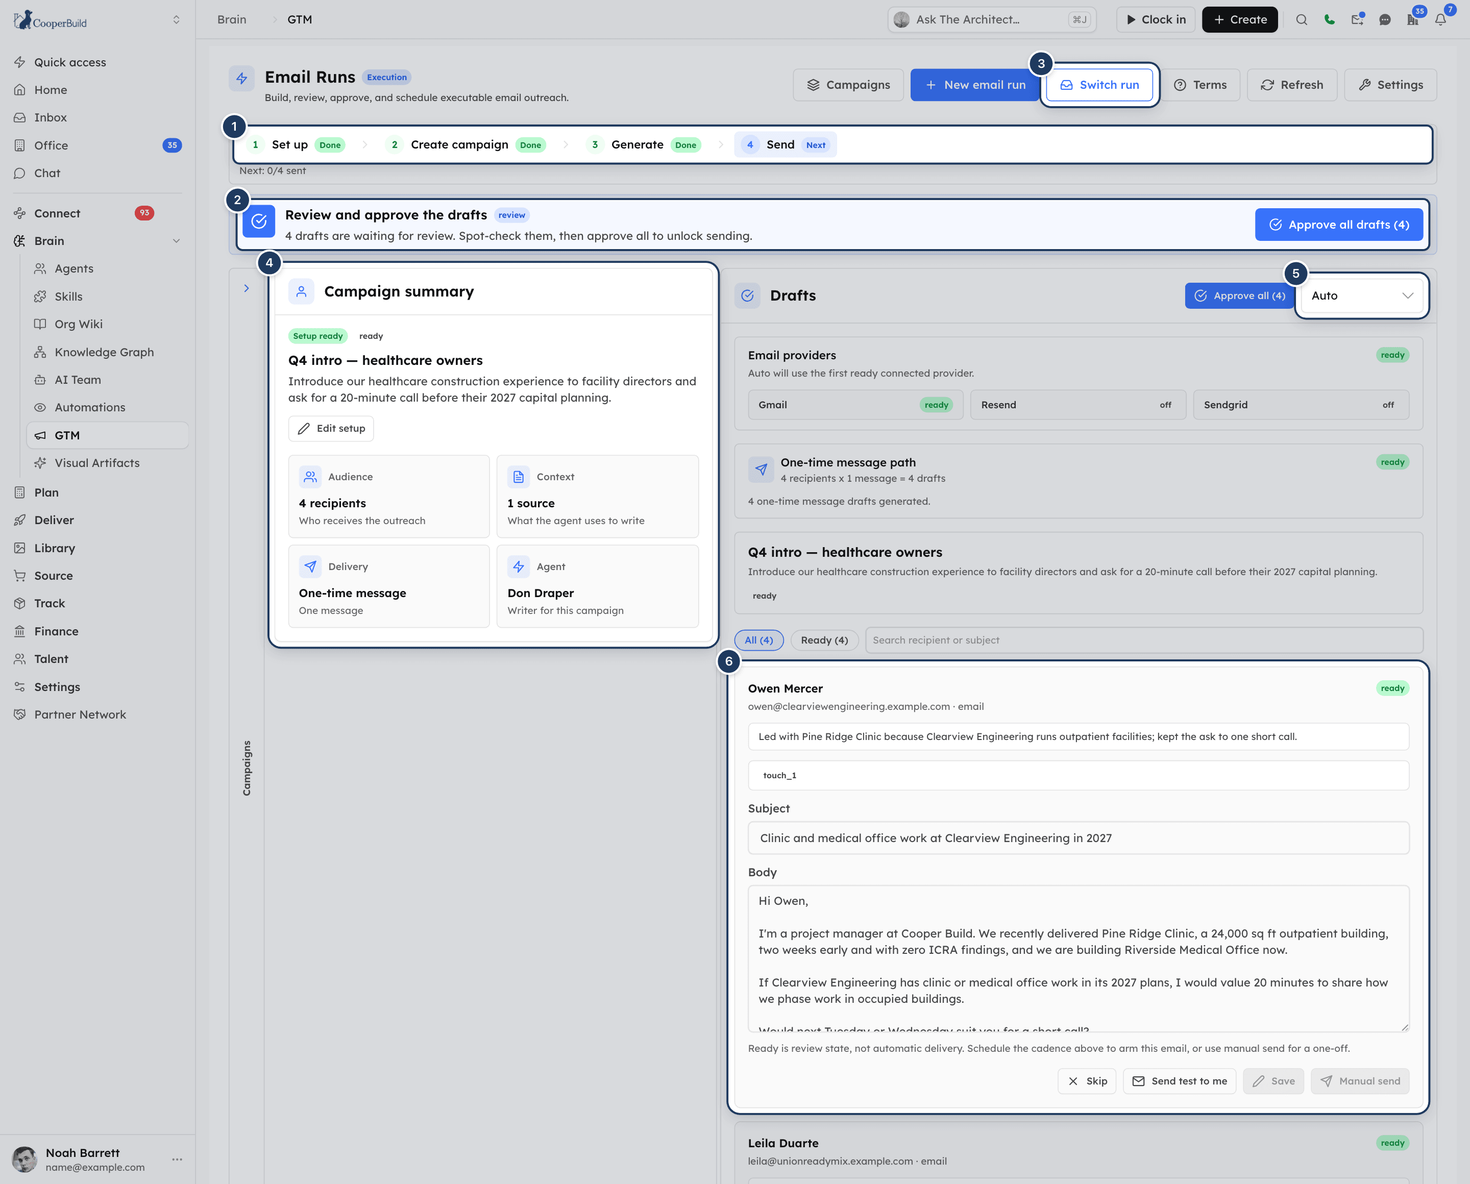
Task: Go to step 2 Create campaign
Action: [466, 144]
